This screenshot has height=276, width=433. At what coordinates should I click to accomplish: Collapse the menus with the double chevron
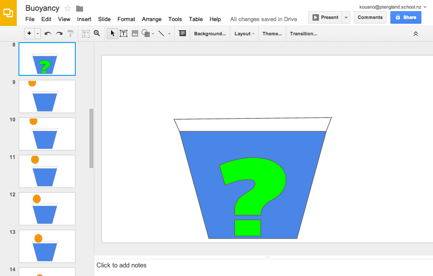416,34
